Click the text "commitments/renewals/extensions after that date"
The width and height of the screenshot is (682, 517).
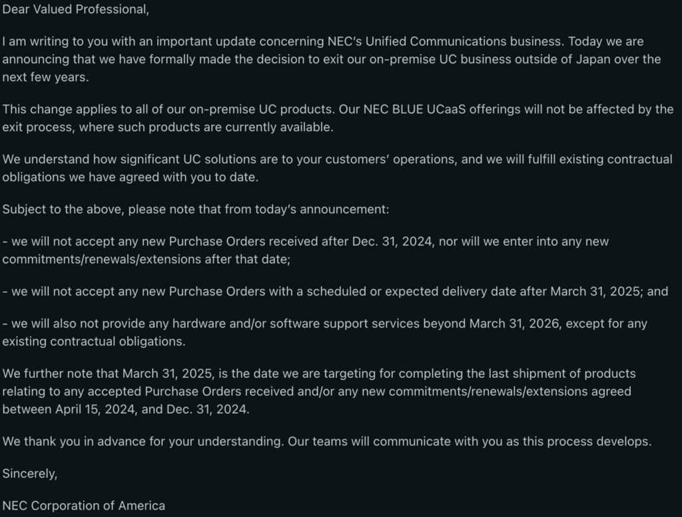click(x=146, y=259)
